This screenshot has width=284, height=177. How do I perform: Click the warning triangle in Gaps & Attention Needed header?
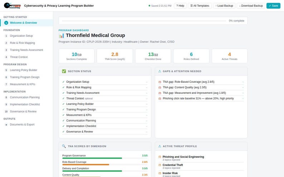160,71
